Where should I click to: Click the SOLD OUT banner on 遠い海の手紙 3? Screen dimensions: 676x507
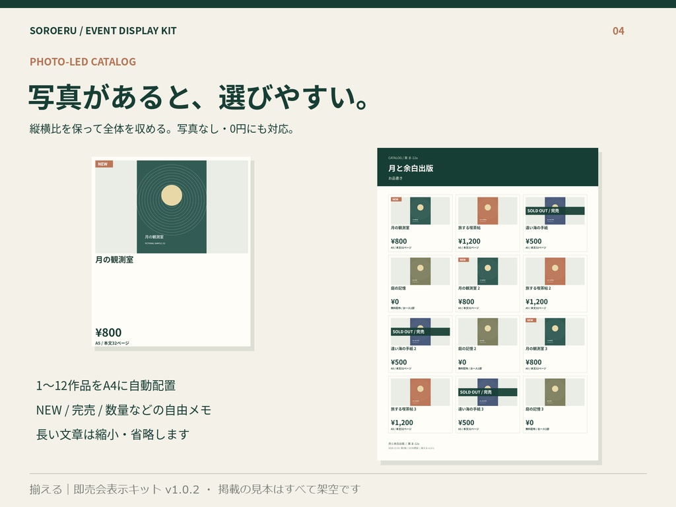tap(488, 392)
